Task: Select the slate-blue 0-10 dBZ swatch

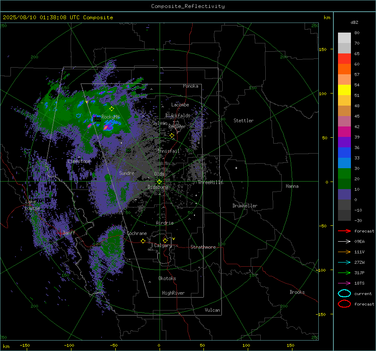Action: tap(344, 194)
